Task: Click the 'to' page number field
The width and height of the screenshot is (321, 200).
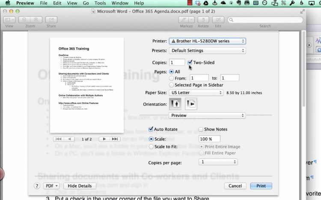Action: click(230, 78)
